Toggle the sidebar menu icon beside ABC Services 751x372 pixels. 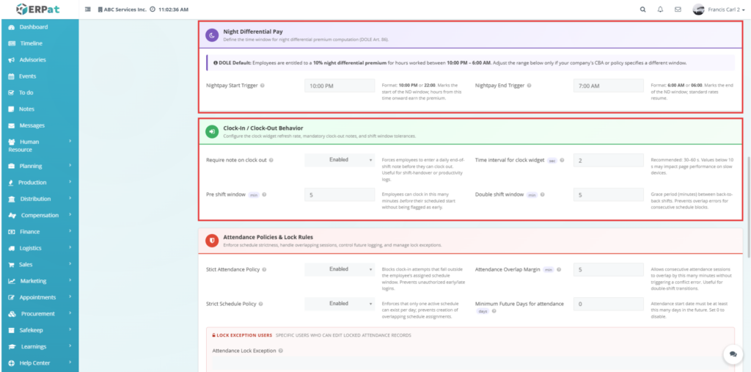(88, 10)
